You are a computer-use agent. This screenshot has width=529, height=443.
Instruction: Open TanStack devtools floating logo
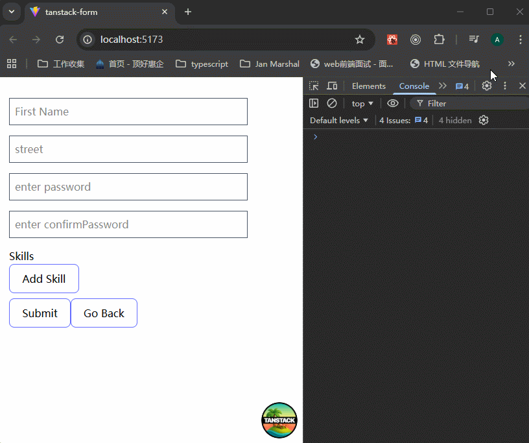pos(279,420)
